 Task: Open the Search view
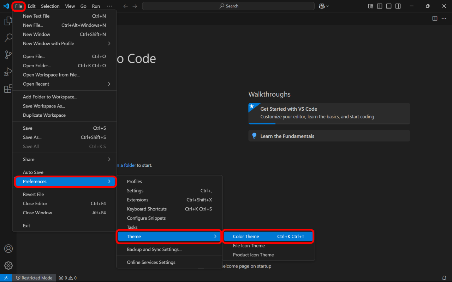point(8,38)
